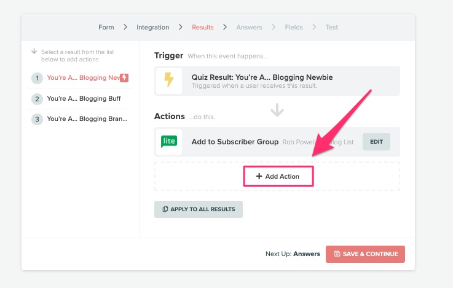
Task: Click the number 1 result circle
Action: [37, 78]
